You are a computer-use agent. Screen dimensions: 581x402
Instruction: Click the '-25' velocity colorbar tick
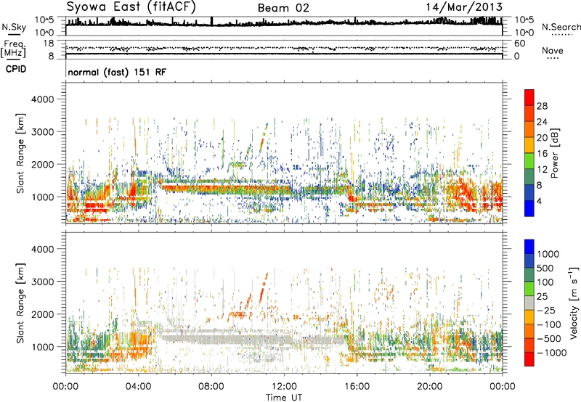click(545, 310)
